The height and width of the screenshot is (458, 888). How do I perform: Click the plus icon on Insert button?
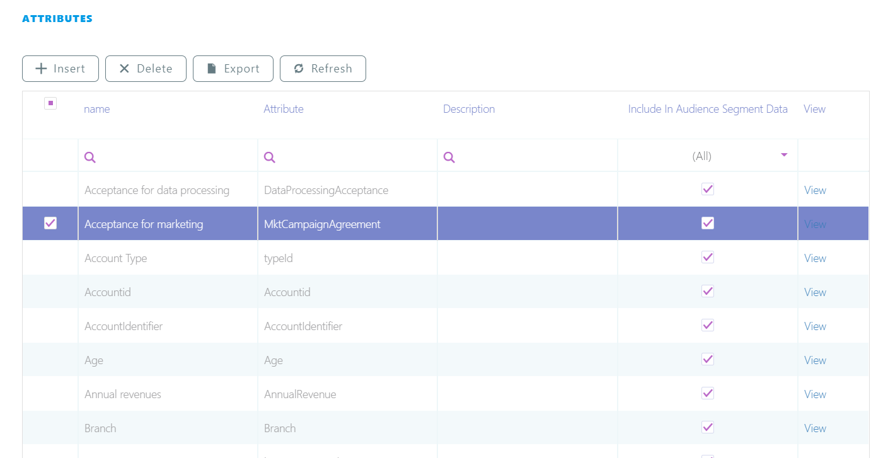pyautogui.click(x=41, y=69)
